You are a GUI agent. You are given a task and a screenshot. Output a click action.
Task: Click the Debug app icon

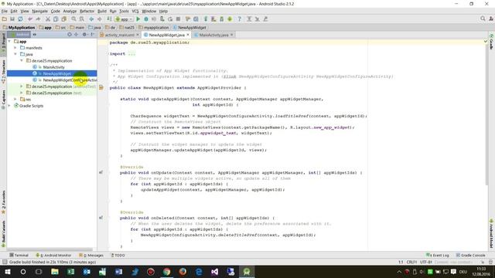146,19
